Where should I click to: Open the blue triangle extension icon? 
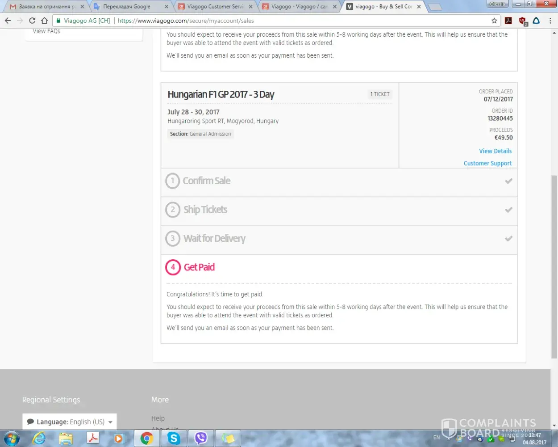[x=536, y=21]
